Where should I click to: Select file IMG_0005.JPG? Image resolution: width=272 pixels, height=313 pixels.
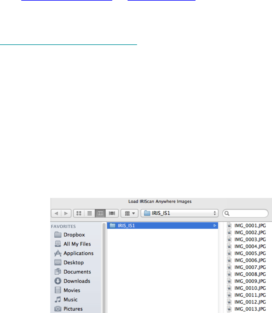coord(247,253)
